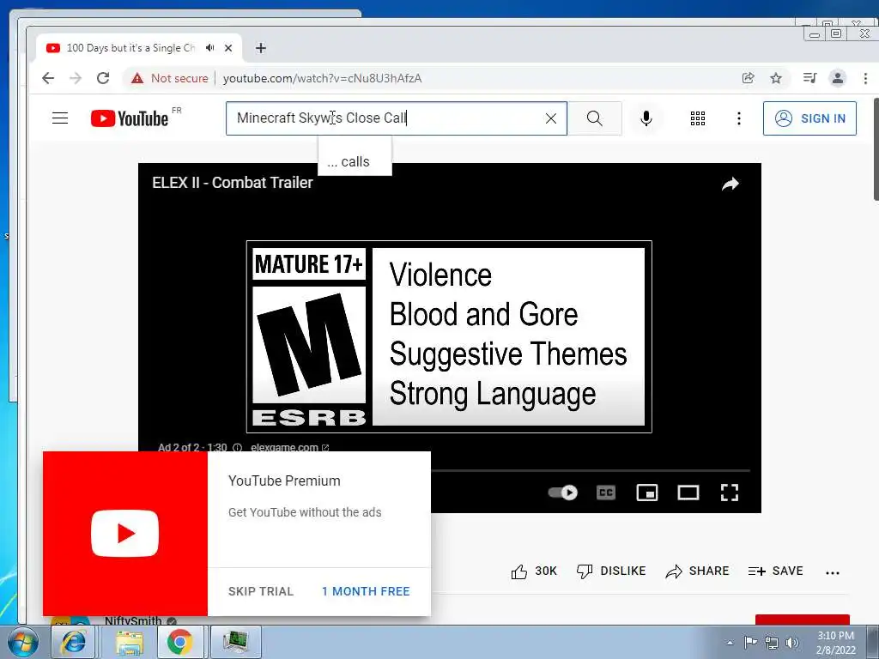Share this page from address bar
Image resolution: width=879 pixels, height=659 pixels.
point(749,78)
